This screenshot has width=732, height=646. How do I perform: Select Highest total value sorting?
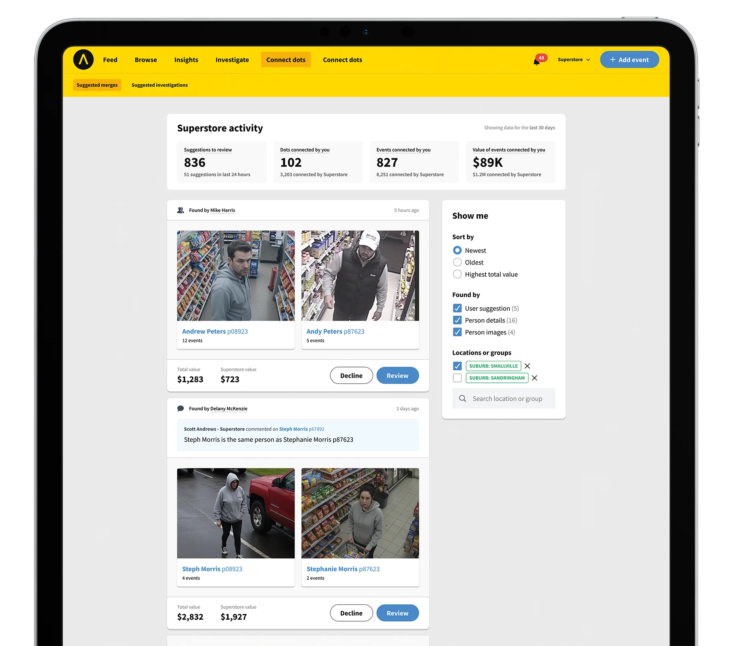coord(457,274)
